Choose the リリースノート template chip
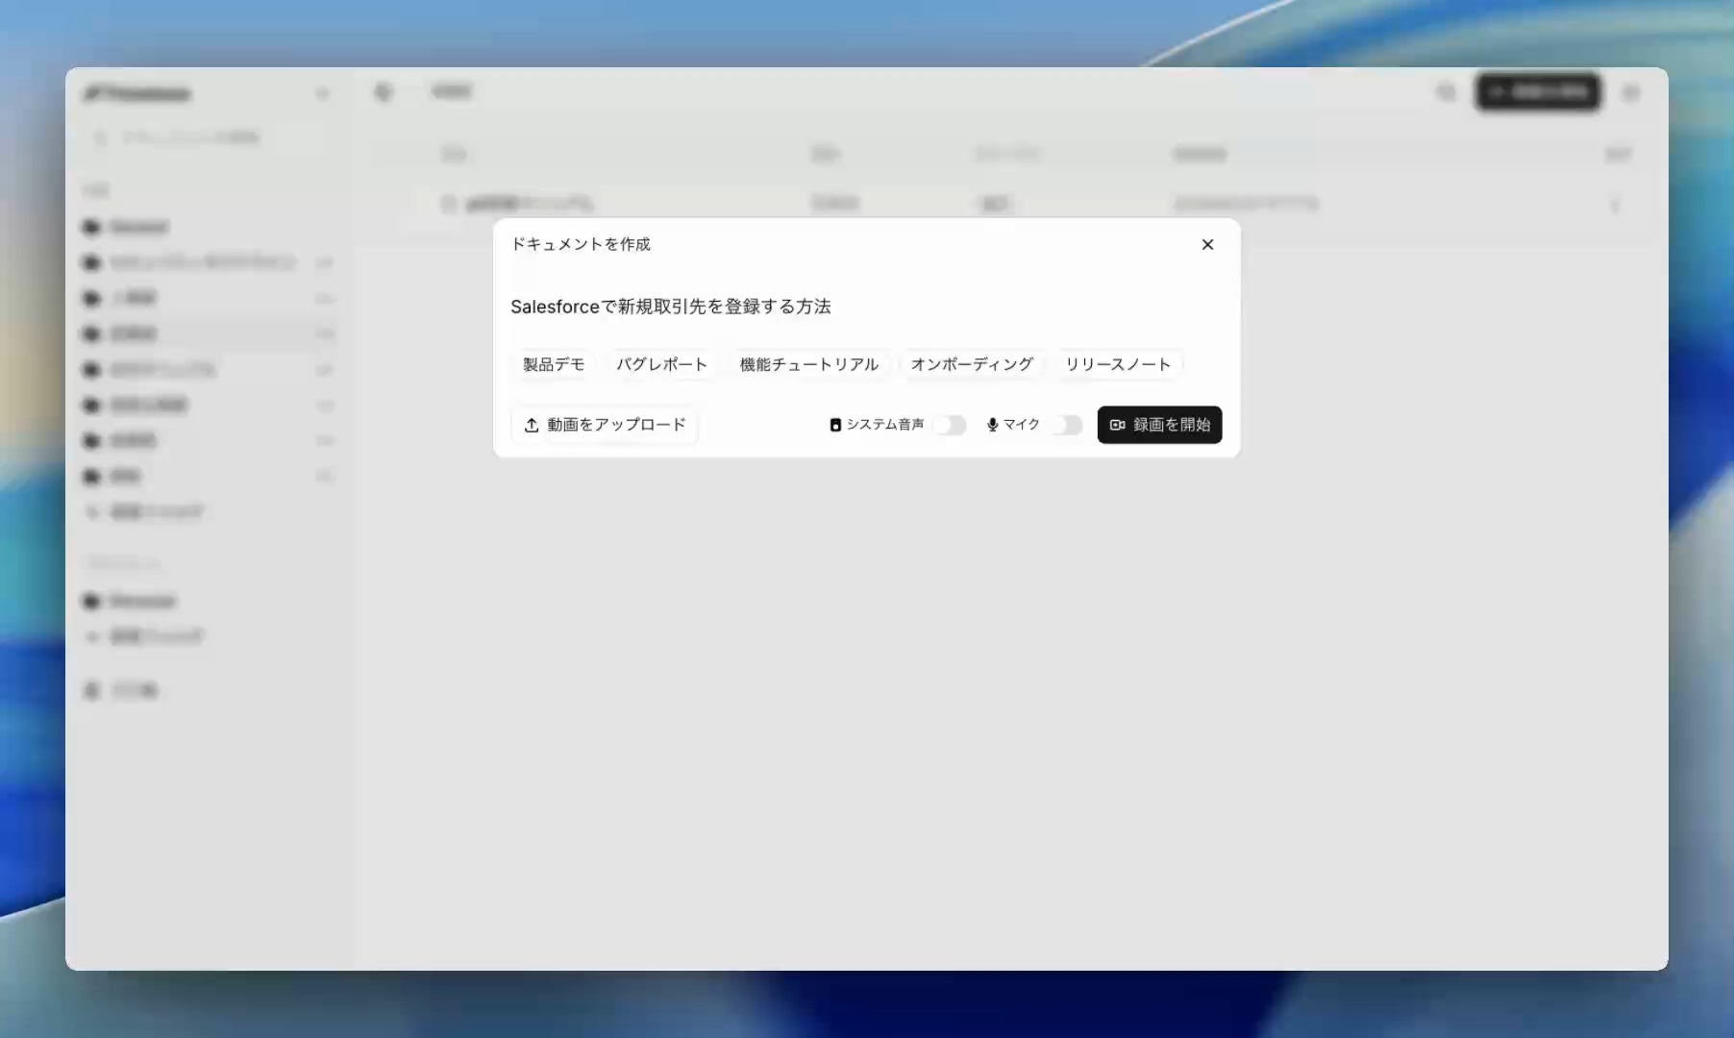 (1118, 364)
